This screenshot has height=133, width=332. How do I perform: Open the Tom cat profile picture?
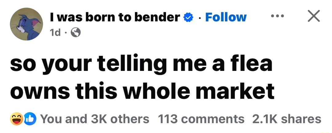click(x=26, y=24)
